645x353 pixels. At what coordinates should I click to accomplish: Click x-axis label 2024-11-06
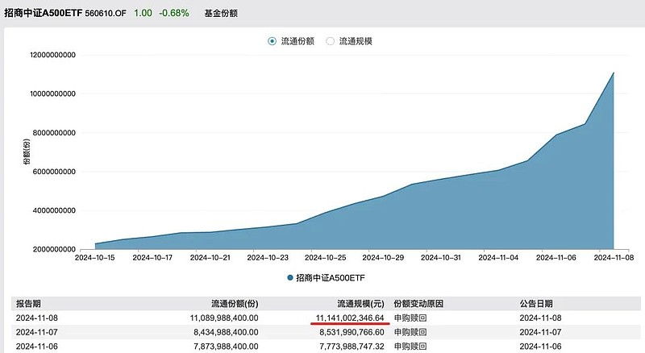tap(556, 258)
